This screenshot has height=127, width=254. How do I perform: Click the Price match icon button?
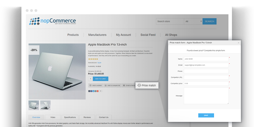[x=140, y=85]
